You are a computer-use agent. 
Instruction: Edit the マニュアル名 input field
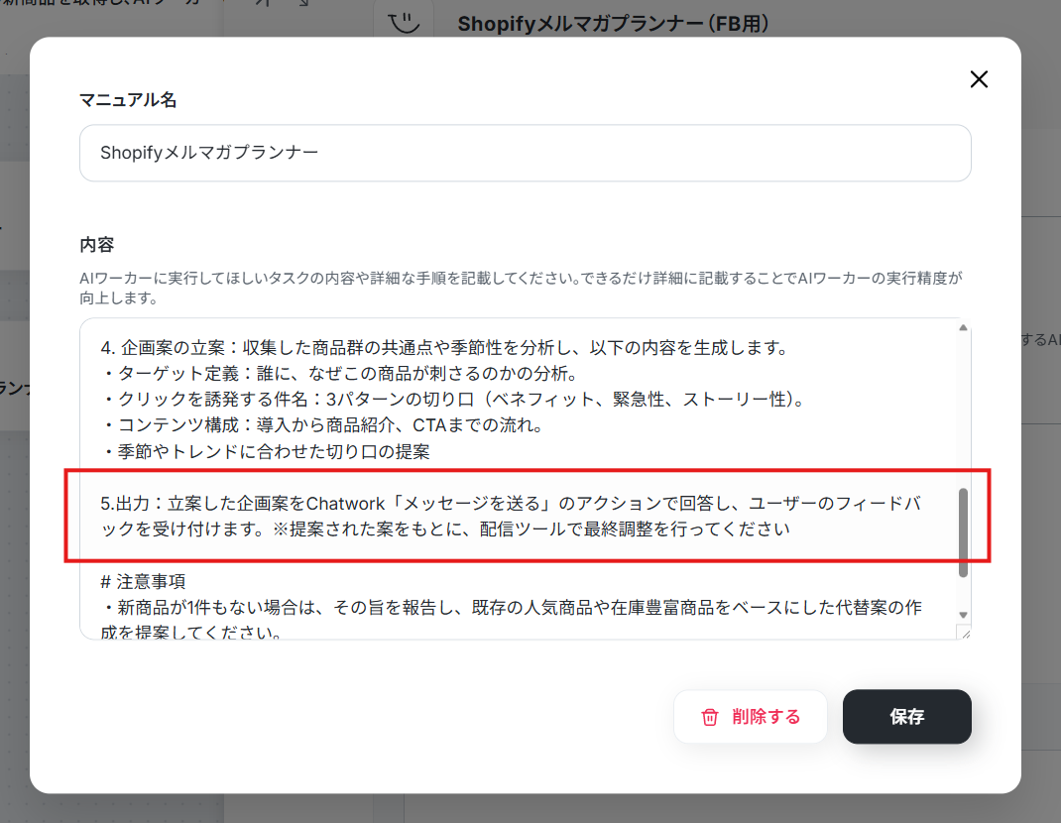tap(526, 153)
